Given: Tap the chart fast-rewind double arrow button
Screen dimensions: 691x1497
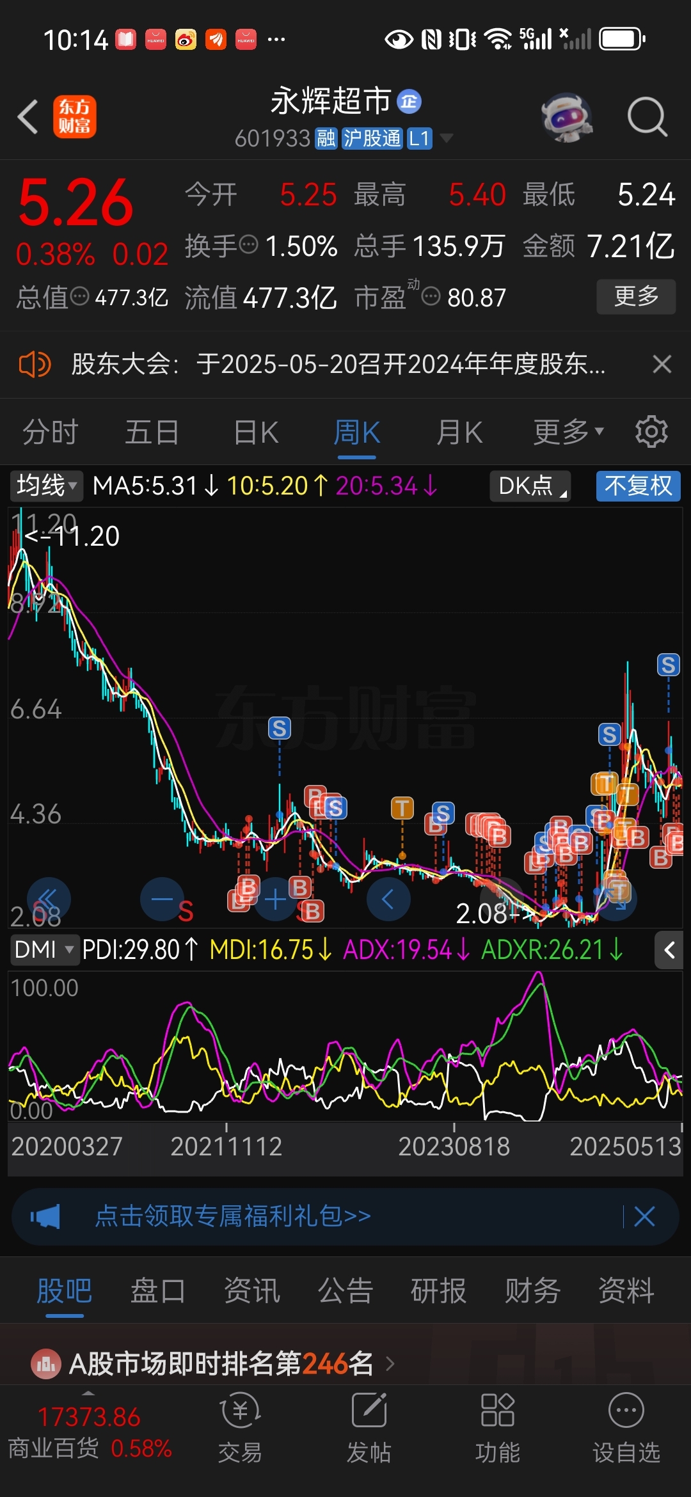Looking at the screenshot, I should click(49, 899).
